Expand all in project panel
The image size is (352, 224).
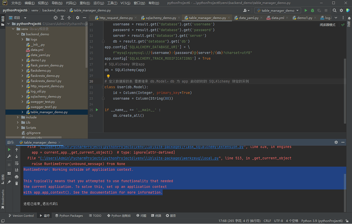click(x=63, y=18)
